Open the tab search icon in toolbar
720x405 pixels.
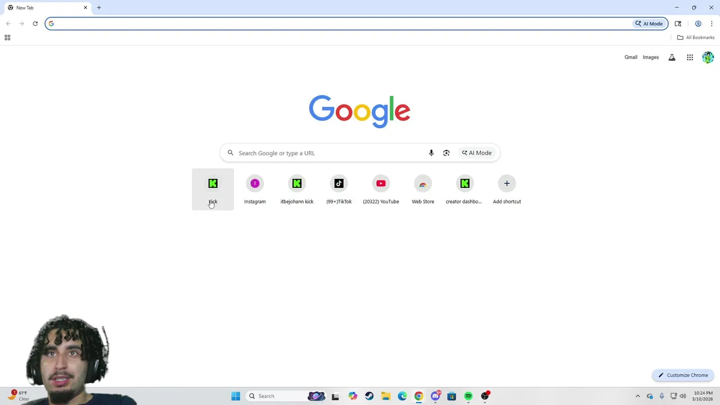tap(678, 24)
